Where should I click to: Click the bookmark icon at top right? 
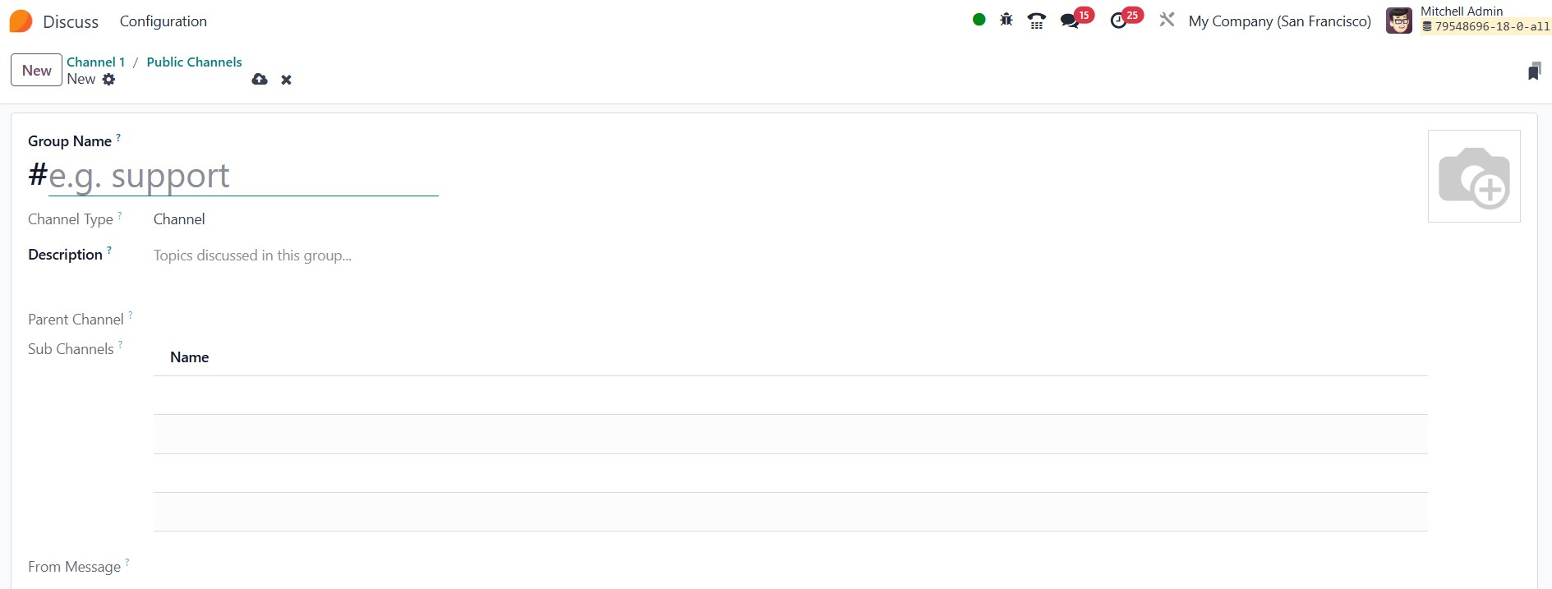click(1534, 71)
